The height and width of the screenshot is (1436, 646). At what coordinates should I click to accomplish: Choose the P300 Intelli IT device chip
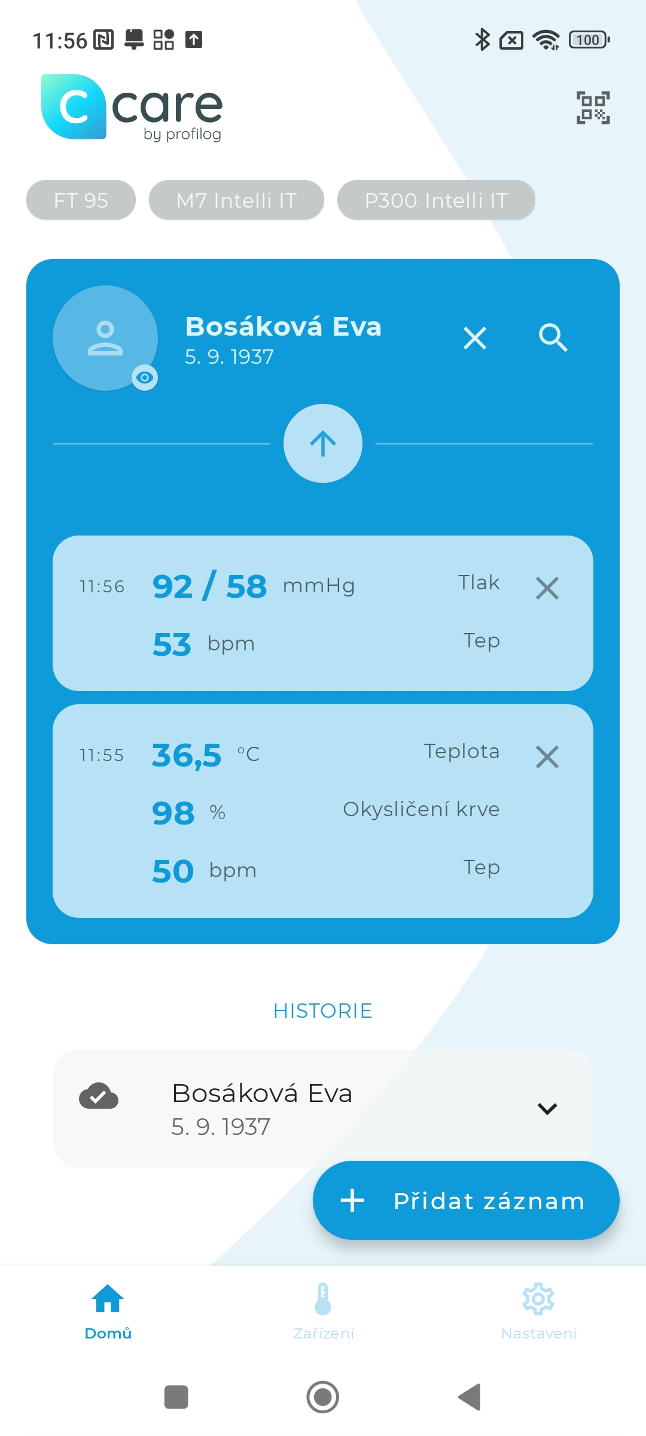point(436,200)
